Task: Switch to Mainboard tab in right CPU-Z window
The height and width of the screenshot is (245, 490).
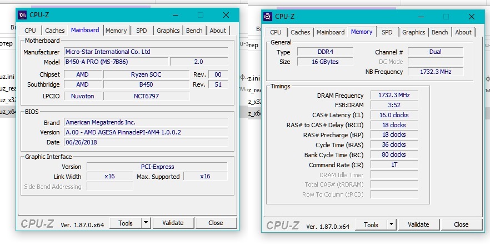Action: (x=331, y=32)
